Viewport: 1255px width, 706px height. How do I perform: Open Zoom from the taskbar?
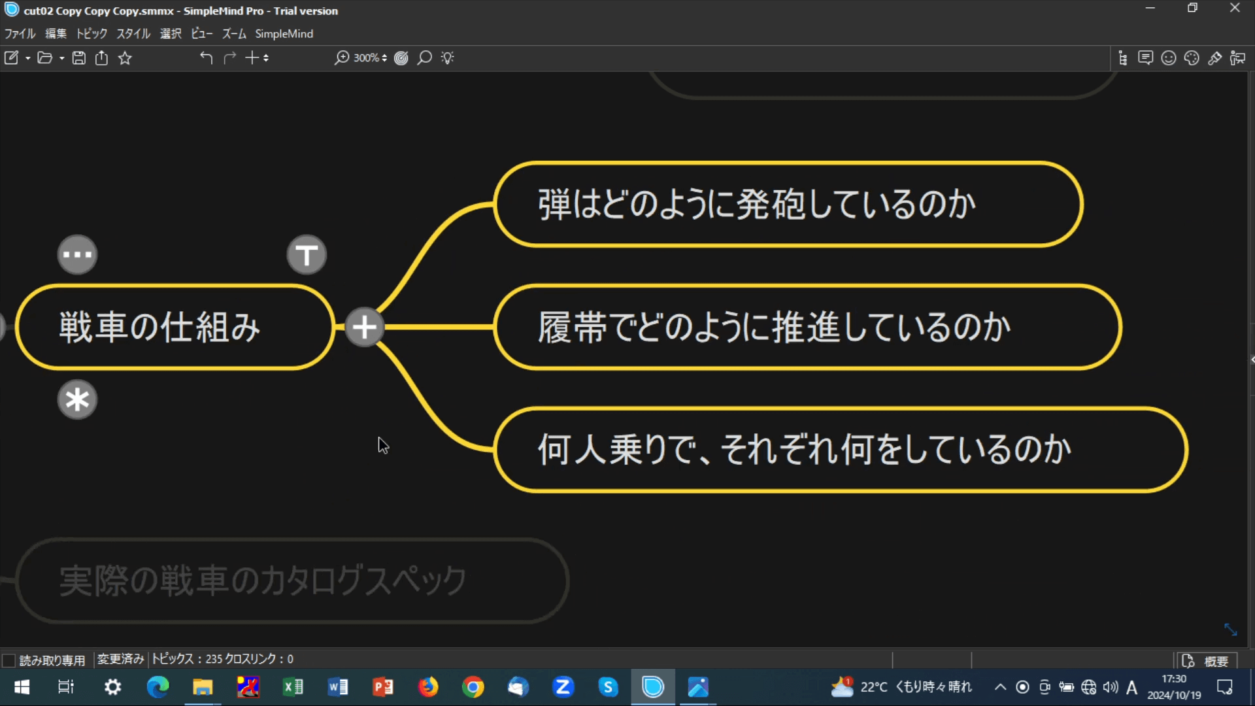coord(563,687)
